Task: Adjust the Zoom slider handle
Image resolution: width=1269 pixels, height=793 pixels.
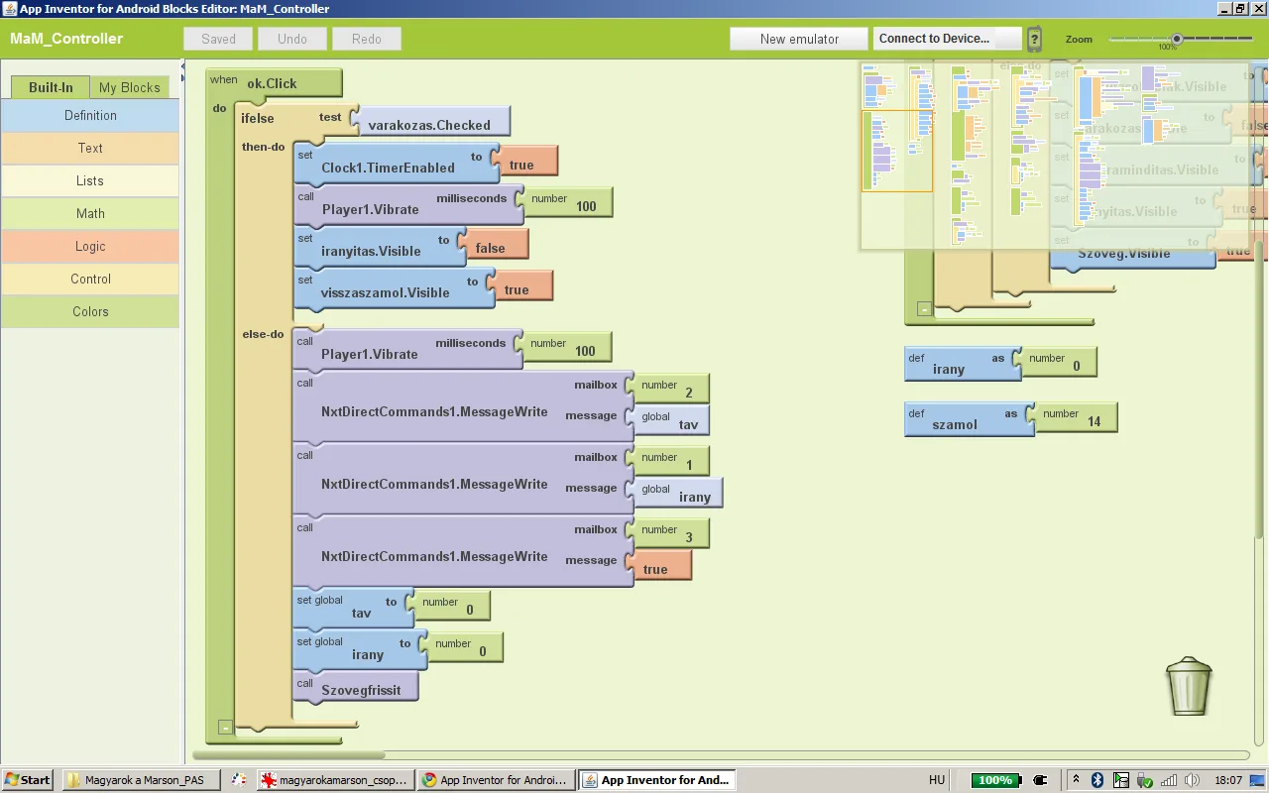Action: 1177,39
